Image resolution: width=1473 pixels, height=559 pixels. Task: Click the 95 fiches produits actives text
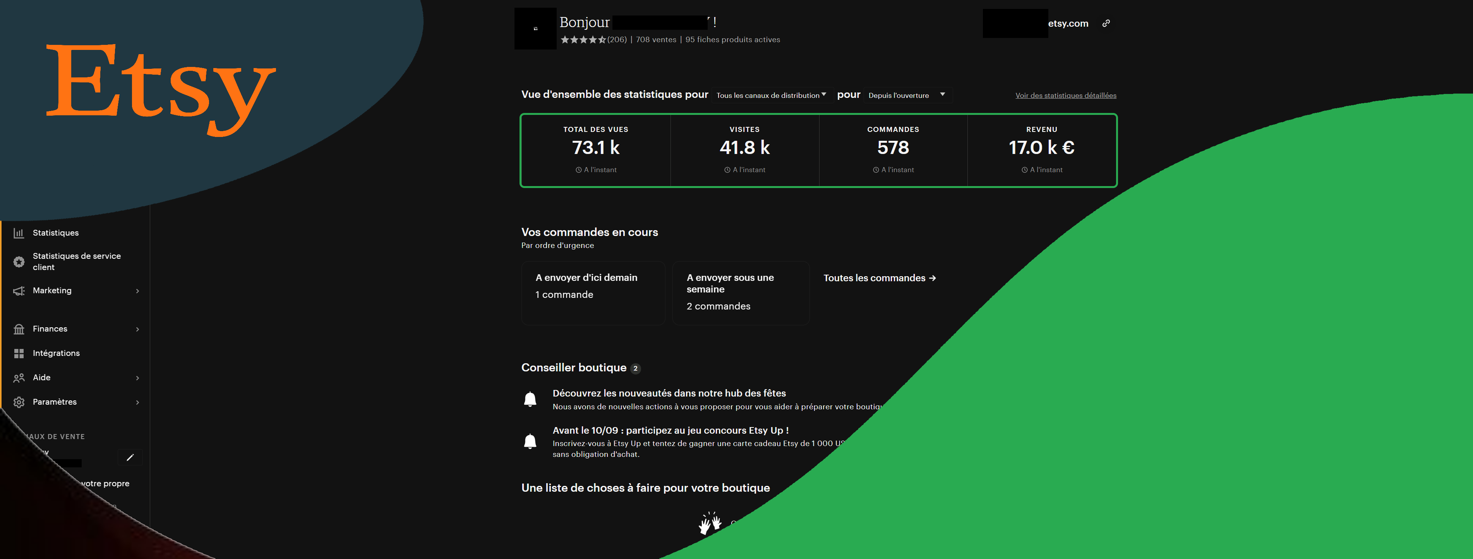click(732, 39)
